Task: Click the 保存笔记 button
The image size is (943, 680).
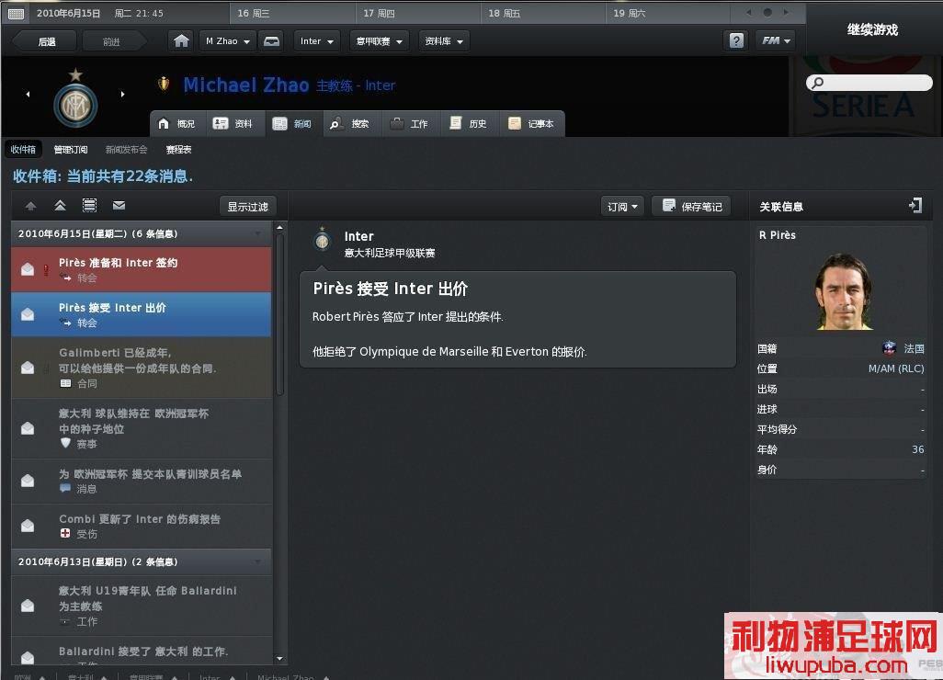Action: pos(691,206)
